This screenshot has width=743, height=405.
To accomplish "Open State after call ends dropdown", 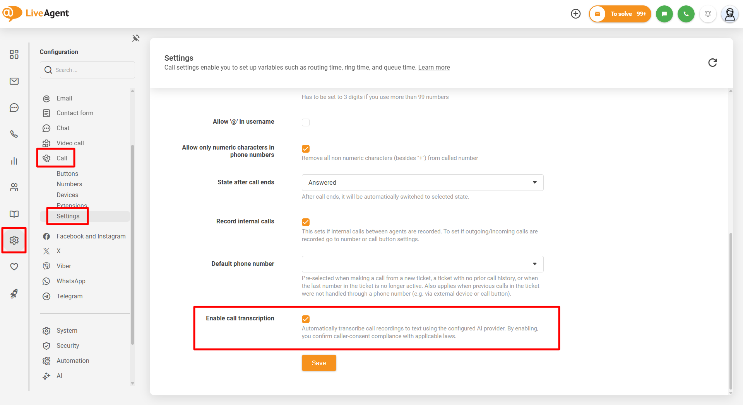I will point(423,182).
